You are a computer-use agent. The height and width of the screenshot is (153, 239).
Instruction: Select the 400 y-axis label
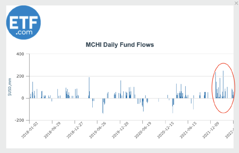(x=20, y=54)
